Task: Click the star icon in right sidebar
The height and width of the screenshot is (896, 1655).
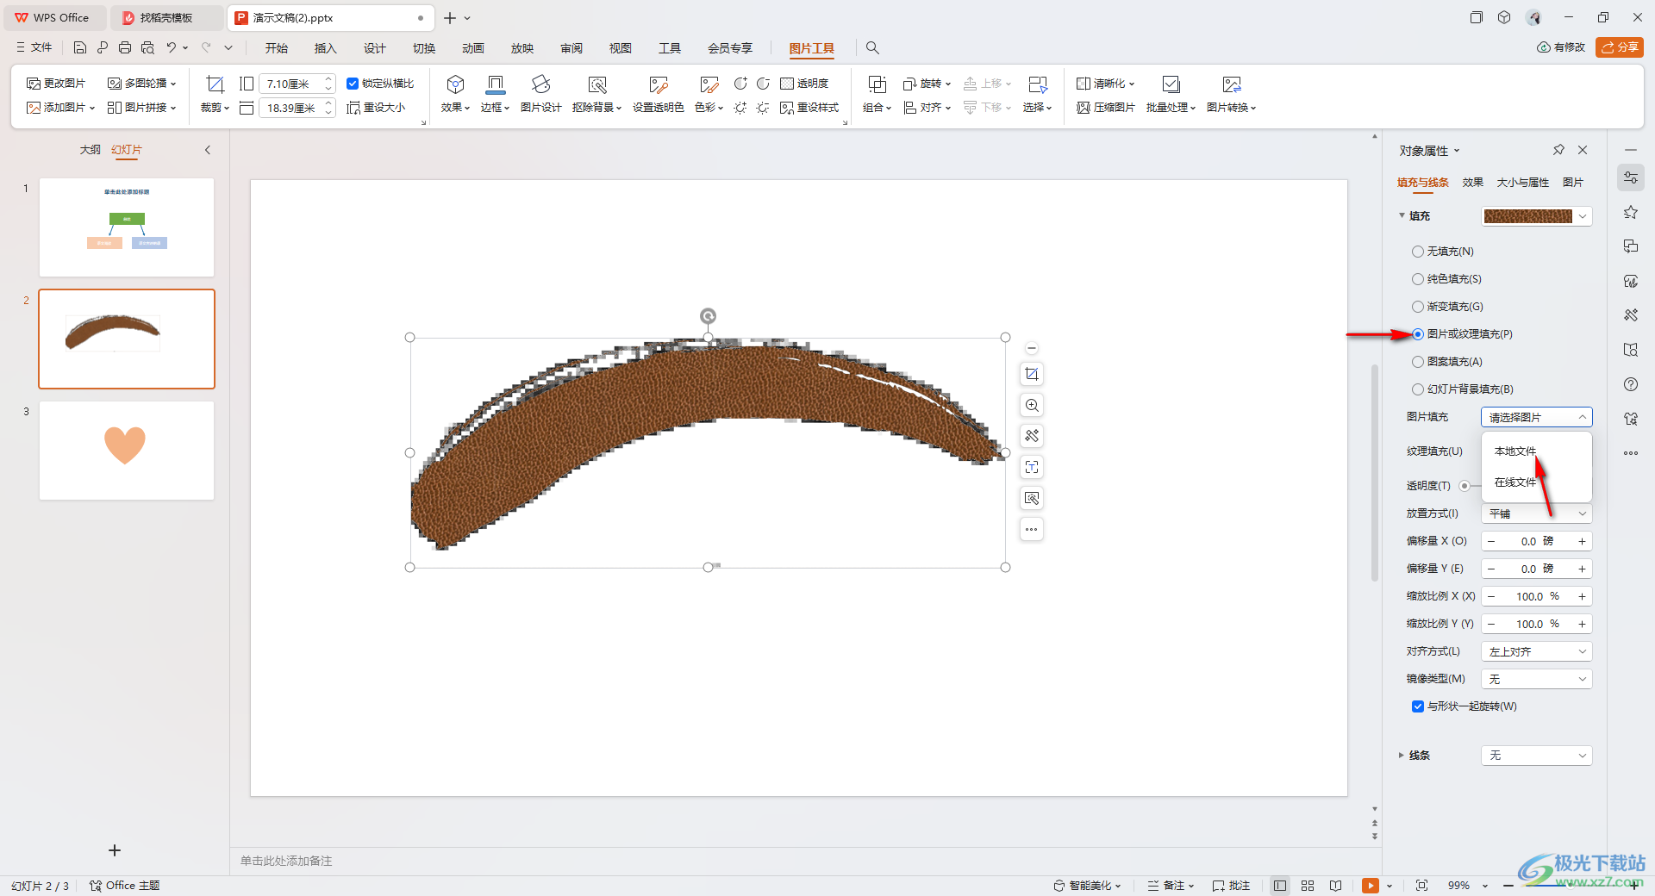Action: tap(1631, 212)
